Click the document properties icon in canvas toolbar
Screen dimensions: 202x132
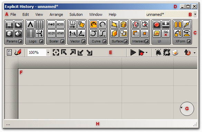tap(9, 52)
